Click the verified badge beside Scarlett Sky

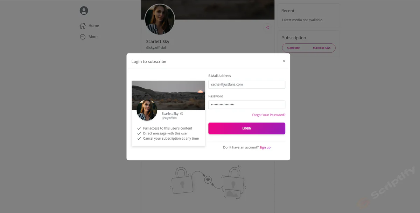pyautogui.click(x=182, y=113)
